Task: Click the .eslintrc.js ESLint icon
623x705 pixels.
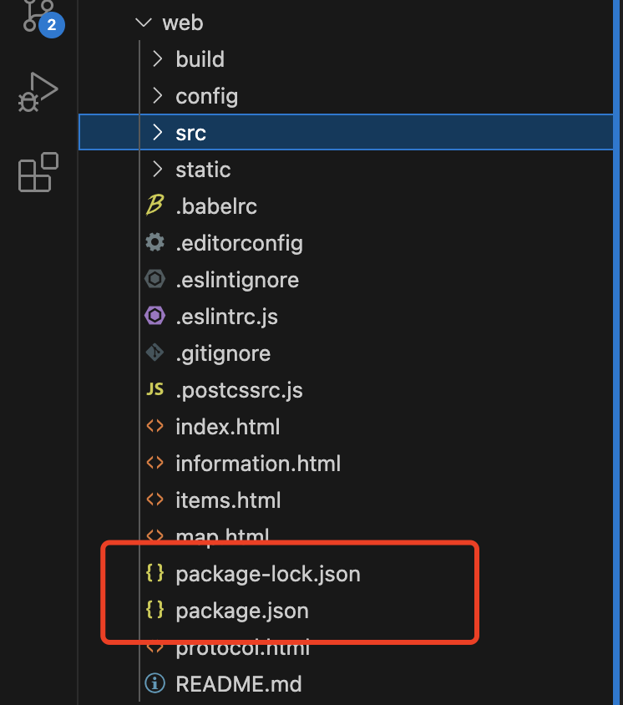Action: pos(154,317)
